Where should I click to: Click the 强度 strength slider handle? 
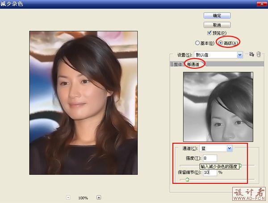point(240,166)
